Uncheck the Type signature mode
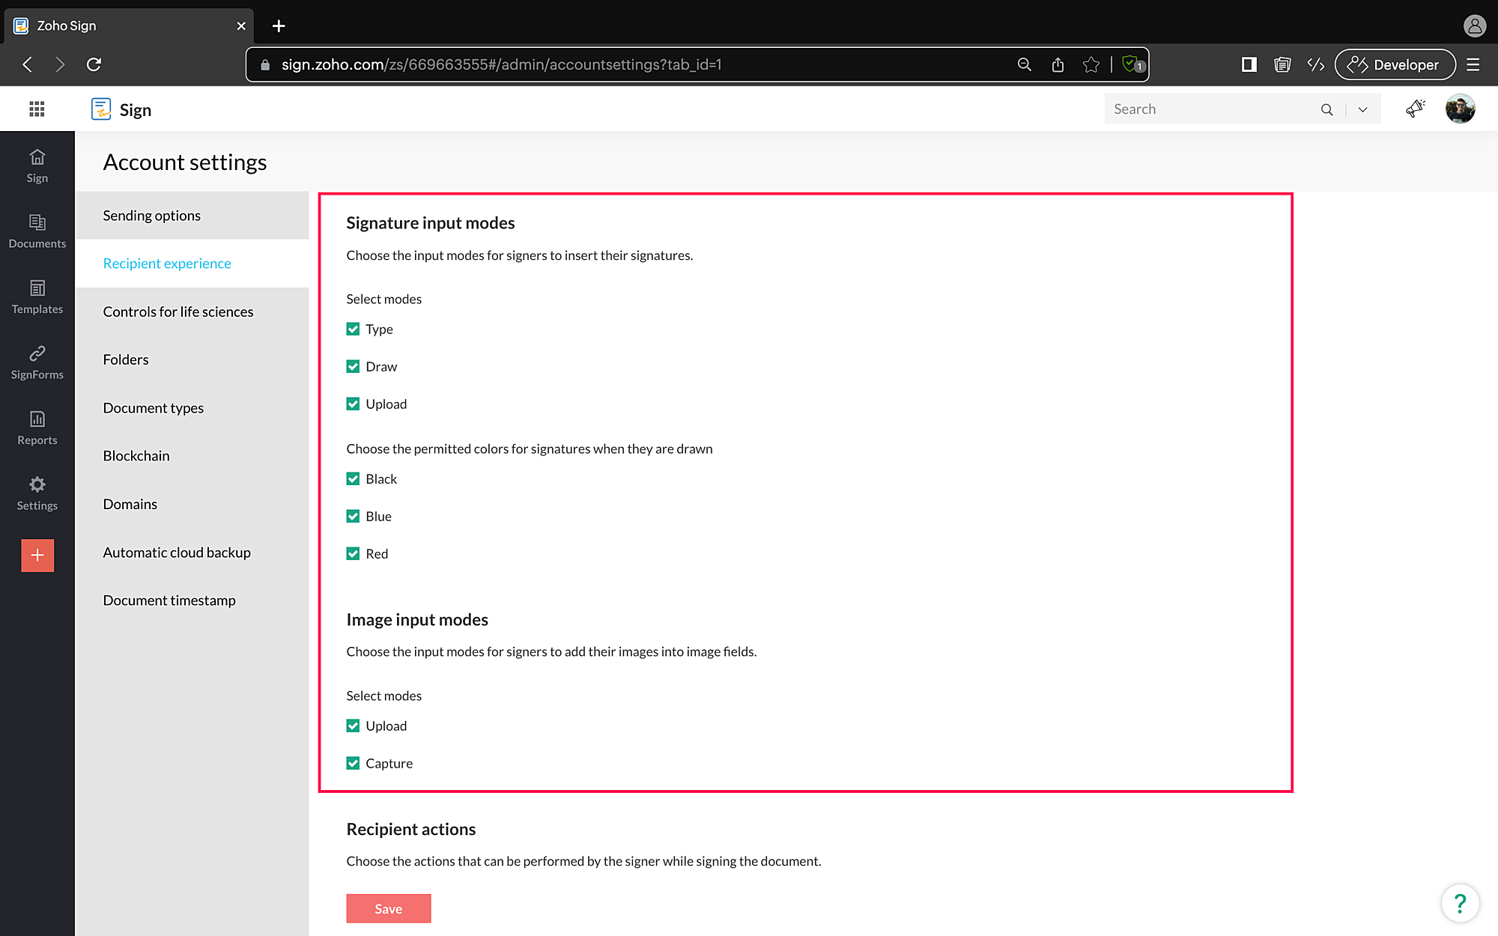This screenshot has width=1498, height=936. click(353, 329)
